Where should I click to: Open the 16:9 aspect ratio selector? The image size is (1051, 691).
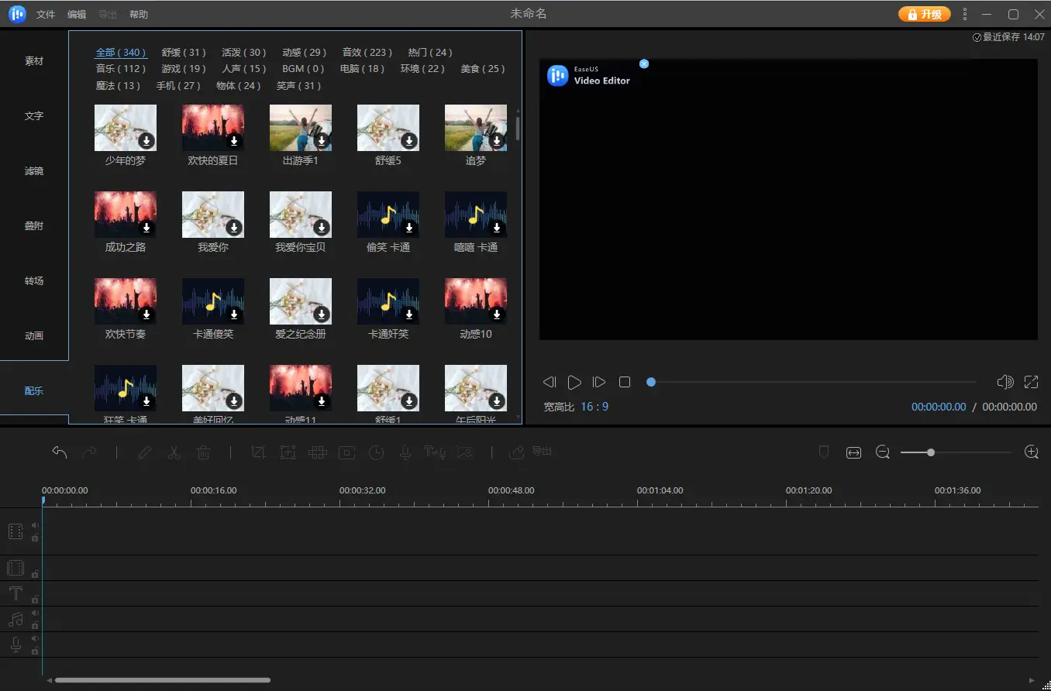point(594,407)
